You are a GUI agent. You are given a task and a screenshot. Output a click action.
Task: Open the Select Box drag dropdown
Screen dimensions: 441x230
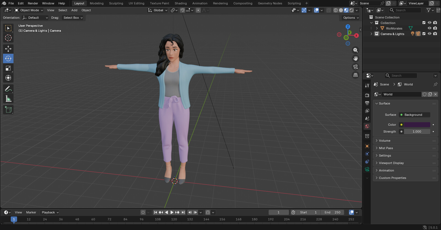tap(73, 18)
